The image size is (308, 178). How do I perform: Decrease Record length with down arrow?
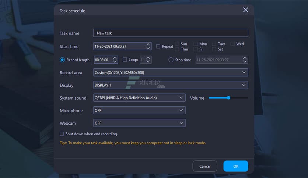115,61
